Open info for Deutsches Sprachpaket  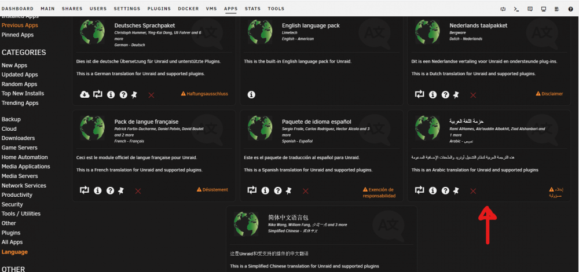tap(111, 95)
